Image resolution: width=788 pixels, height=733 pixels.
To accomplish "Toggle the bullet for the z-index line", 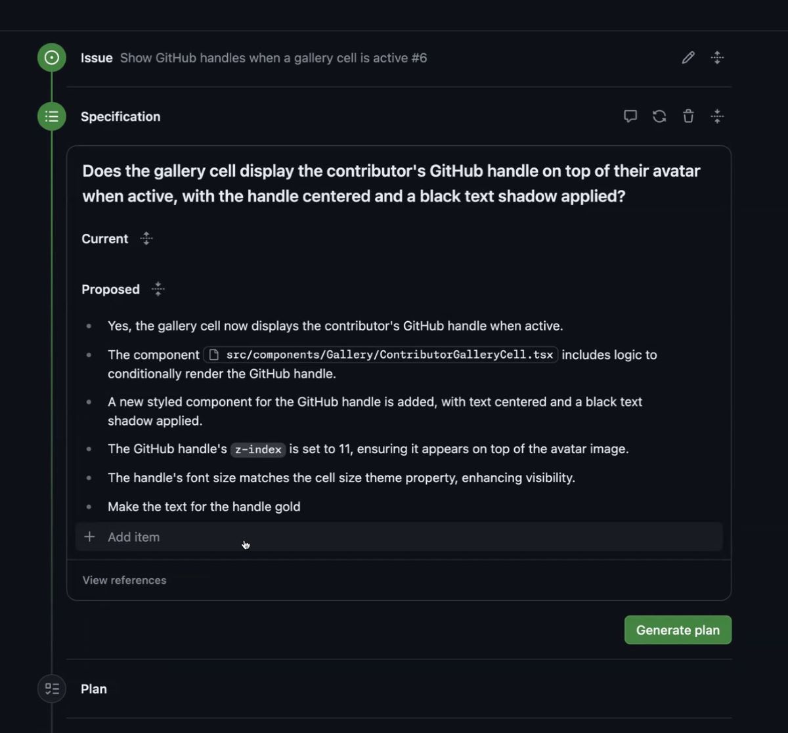I will pos(89,449).
